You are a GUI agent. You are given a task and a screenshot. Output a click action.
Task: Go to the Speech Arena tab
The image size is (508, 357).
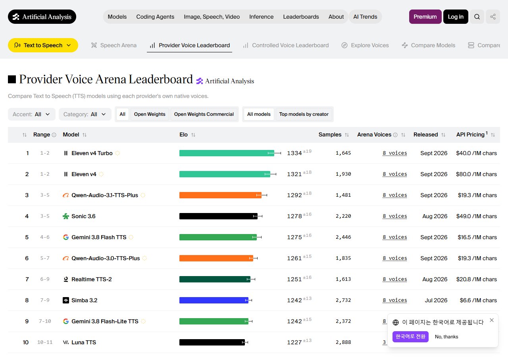(114, 45)
